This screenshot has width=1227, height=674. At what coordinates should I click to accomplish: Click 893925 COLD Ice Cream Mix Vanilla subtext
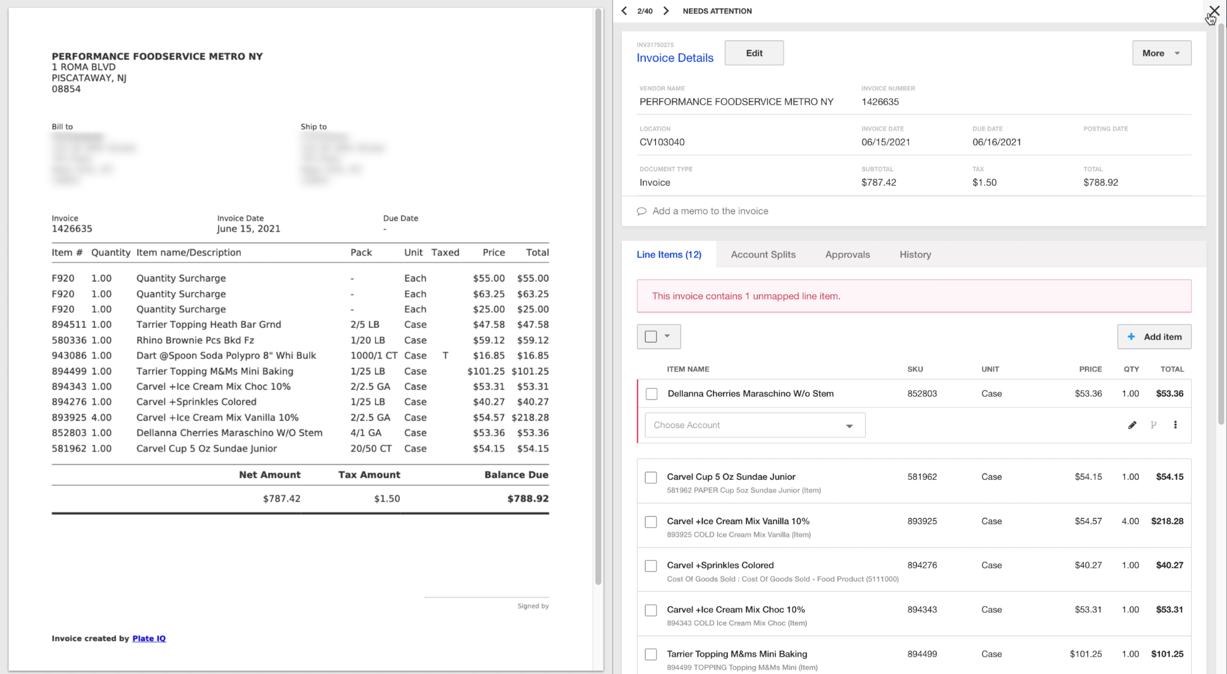pos(739,534)
